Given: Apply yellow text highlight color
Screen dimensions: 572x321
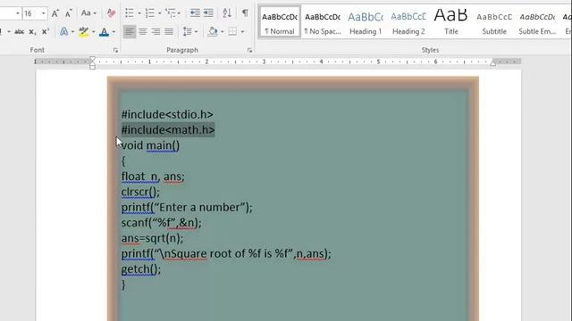Looking at the screenshot, I should [83, 32].
